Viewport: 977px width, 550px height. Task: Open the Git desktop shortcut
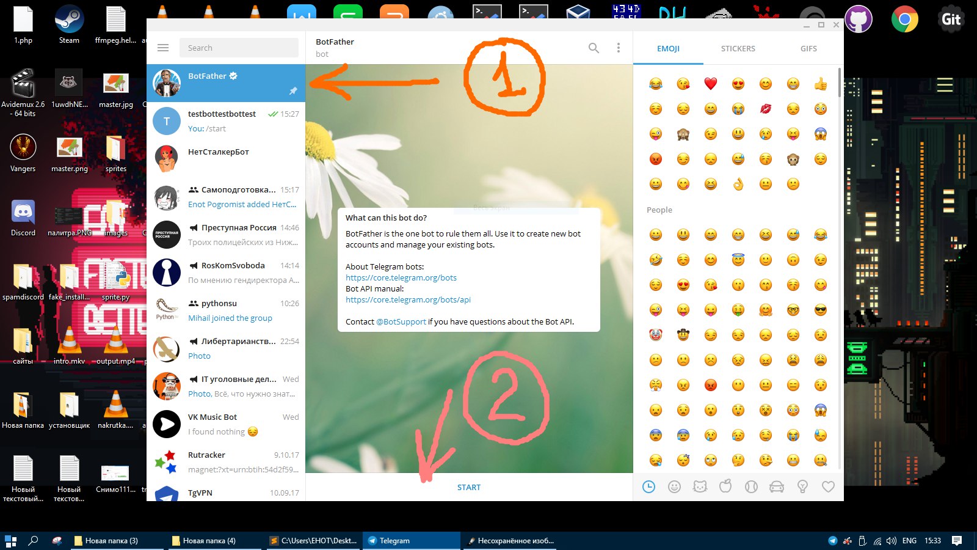[x=951, y=18]
